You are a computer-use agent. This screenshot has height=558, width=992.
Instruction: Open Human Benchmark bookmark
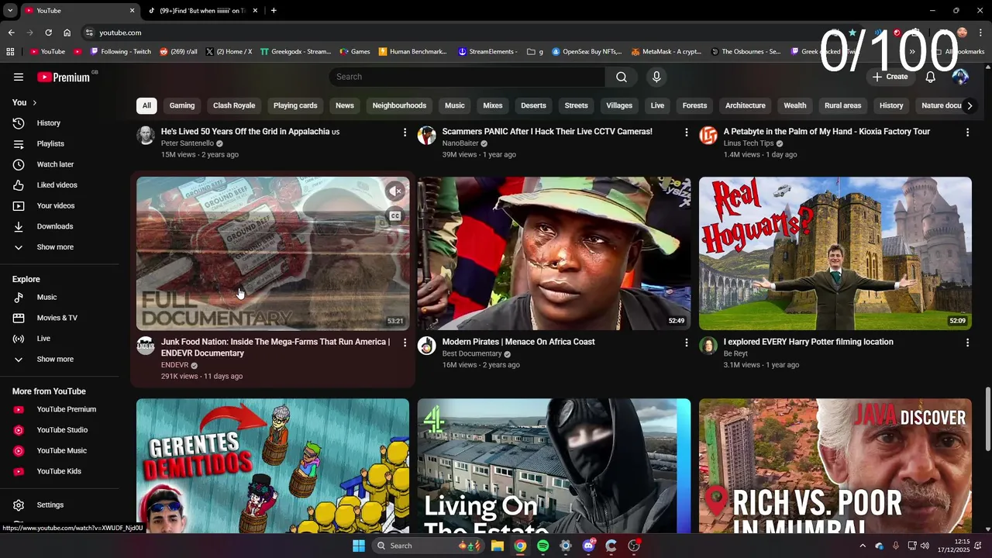[413, 52]
